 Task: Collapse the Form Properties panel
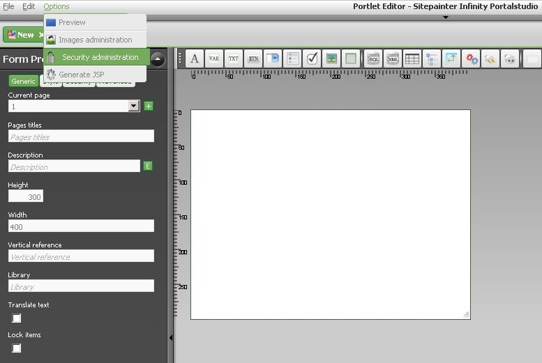tap(158, 59)
